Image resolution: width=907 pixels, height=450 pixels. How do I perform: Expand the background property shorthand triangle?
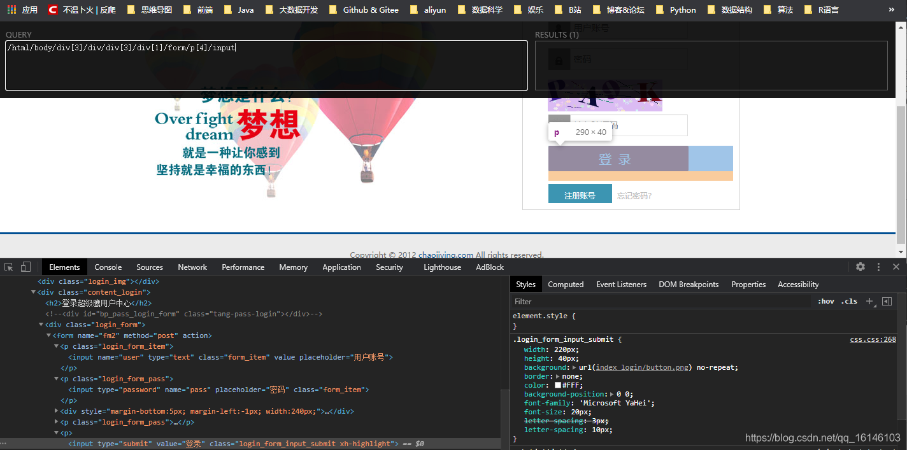coord(575,367)
